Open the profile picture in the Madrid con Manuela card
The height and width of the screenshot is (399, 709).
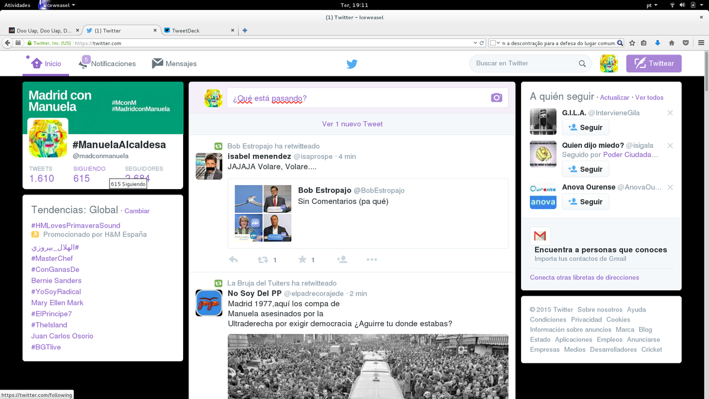coord(48,138)
